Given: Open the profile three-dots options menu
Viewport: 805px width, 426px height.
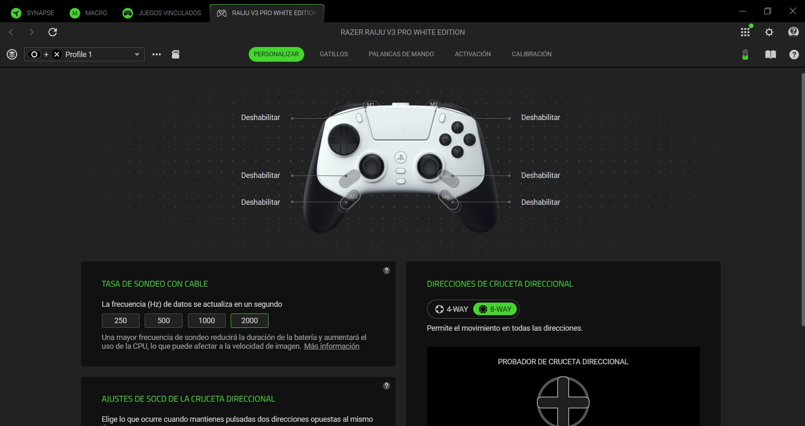Looking at the screenshot, I should click(156, 54).
